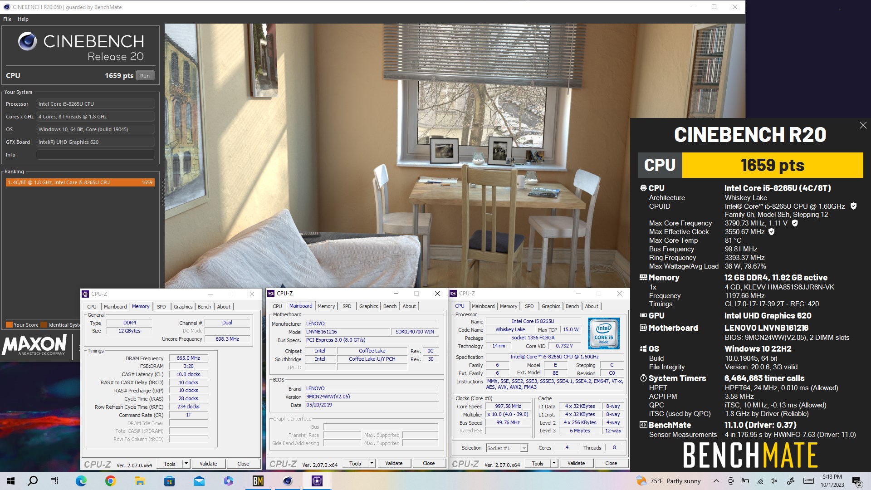The height and width of the screenshot is (490, 871).
Task: Click the Motherboard icon in BenchMate panel
Action: tap(643, 328)
